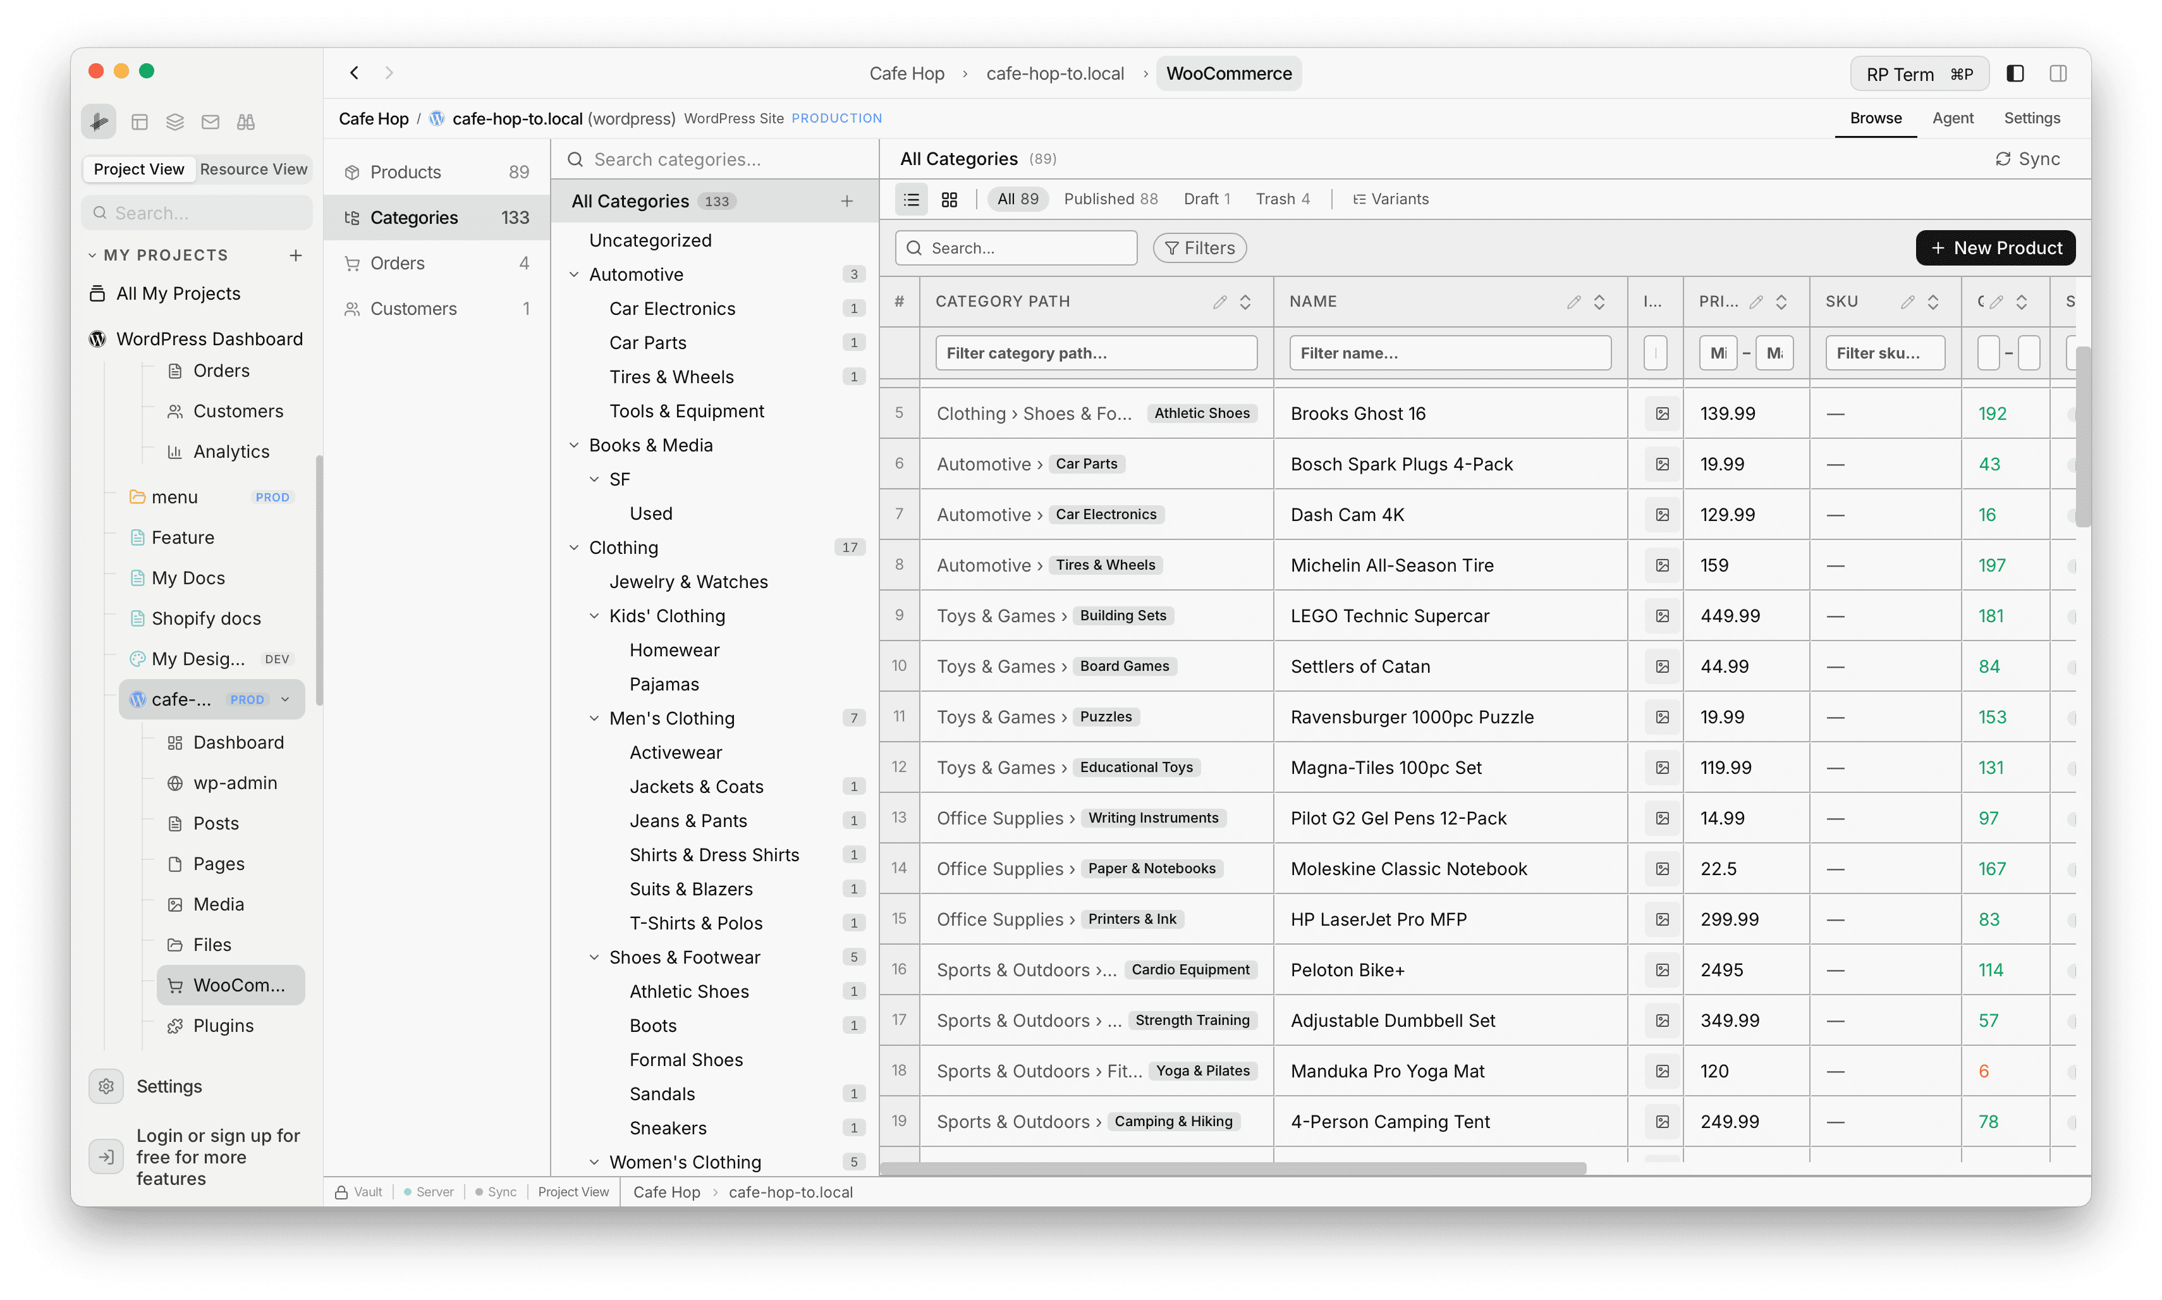
Task: Click the edit pencil icon on the NAME column
Action: (1573, 302)
